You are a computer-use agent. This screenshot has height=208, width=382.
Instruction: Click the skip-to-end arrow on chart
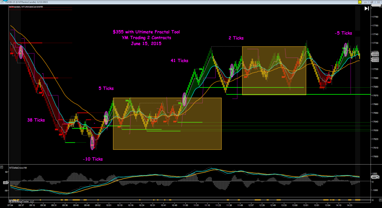pyautogui.click(x=366, y=8)
